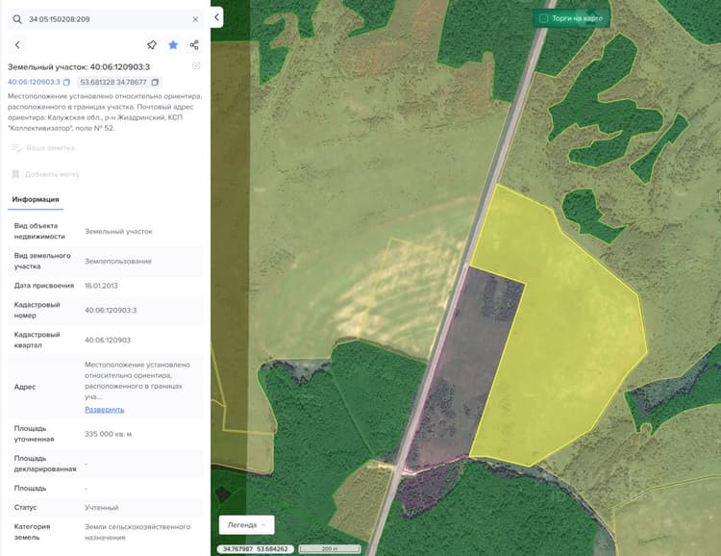Enable the Торги на карте checkbox
Image resolution: width=721 pixels, height=556 pixels.
tap(543, 18)
